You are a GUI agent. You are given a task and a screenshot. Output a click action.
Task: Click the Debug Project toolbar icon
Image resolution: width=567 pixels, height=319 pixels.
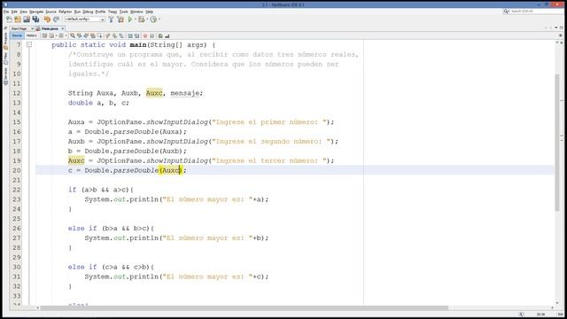tap(142, 19)
